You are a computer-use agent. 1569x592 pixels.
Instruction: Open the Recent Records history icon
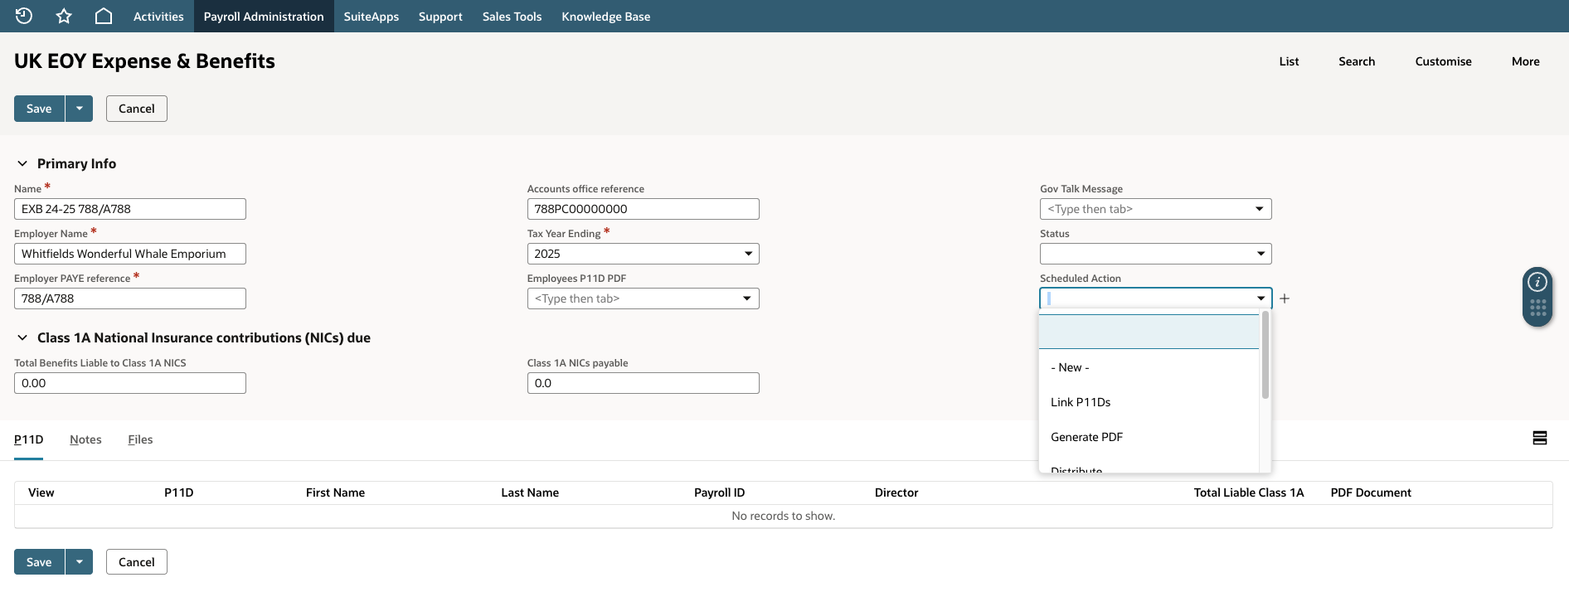(x=24, y=16)
